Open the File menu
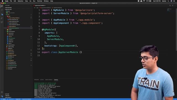Screen dimensions: 177x100 [x=11, y=1]
